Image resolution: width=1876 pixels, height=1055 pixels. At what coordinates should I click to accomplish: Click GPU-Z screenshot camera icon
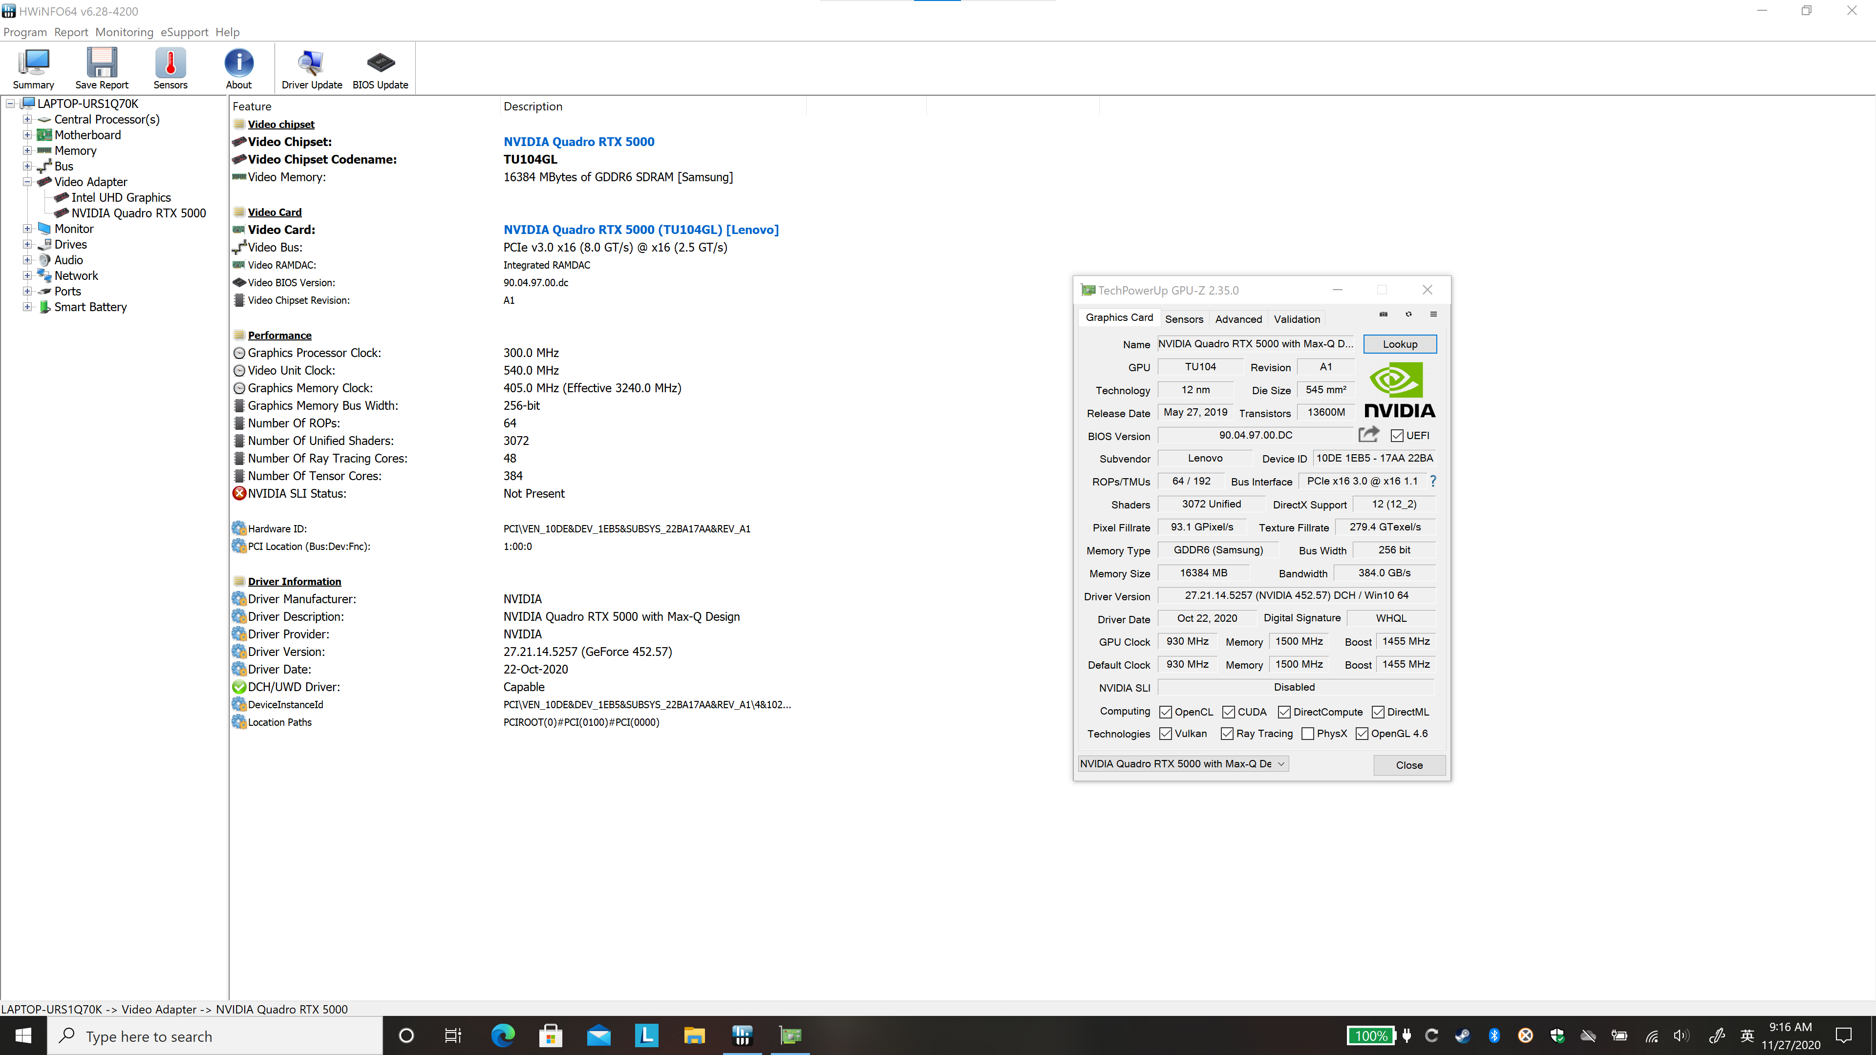(x=1384, y=314)
